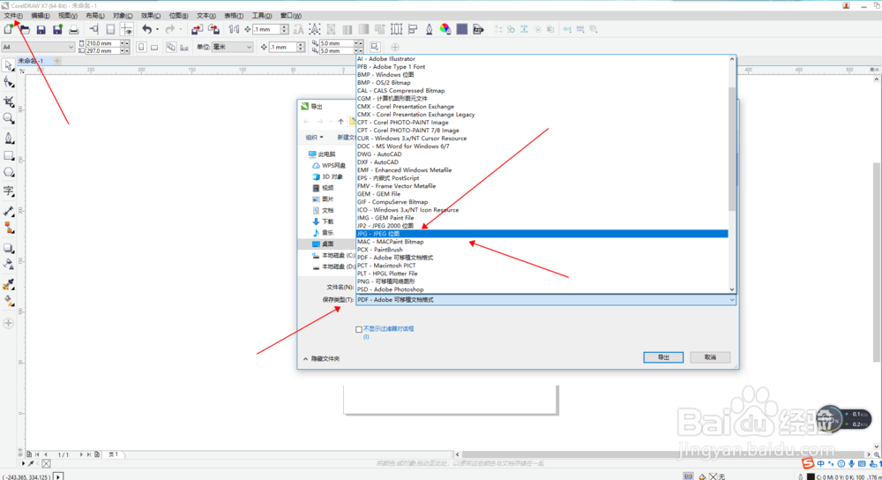Select the Text tool (字)
This screenshot has width=882, height=480.
pos(9,191)
